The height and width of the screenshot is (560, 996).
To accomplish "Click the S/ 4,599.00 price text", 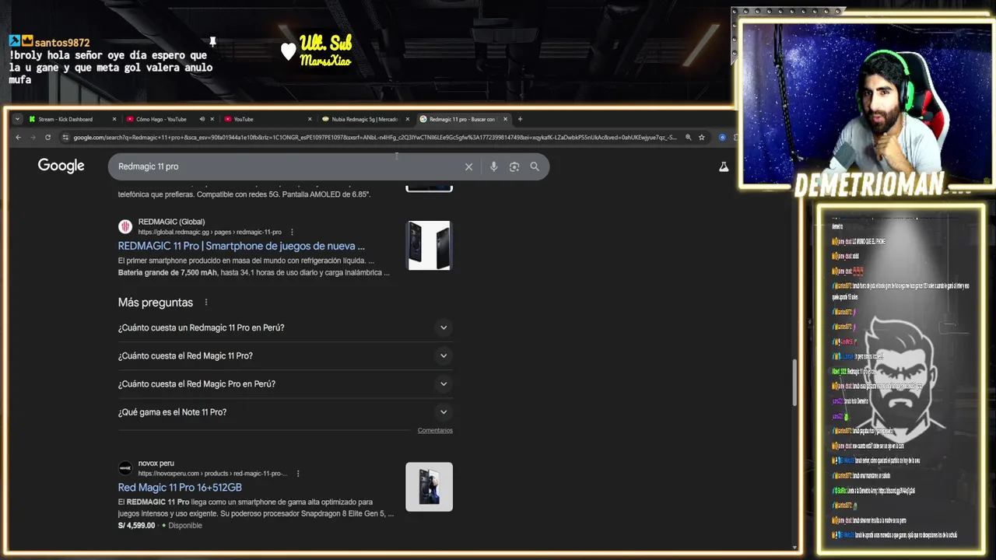I will [136, 525].
